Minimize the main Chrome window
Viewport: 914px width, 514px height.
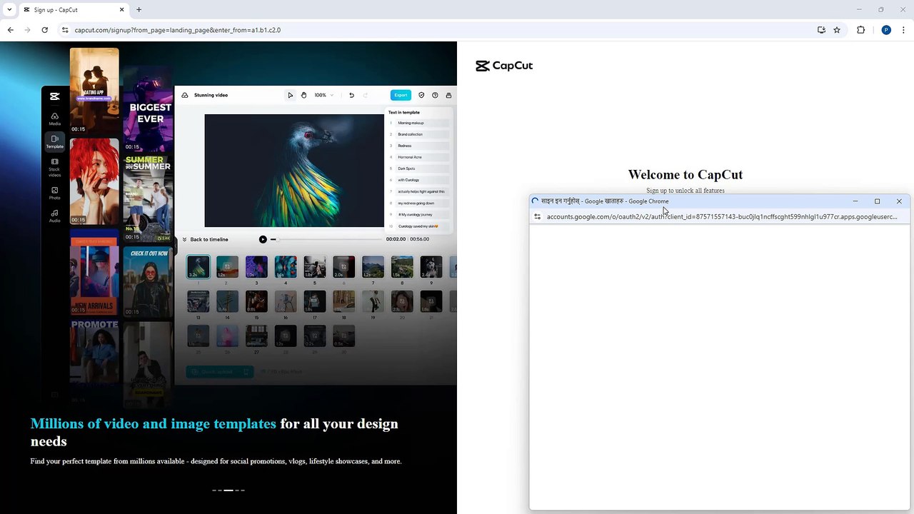[859, 9]
